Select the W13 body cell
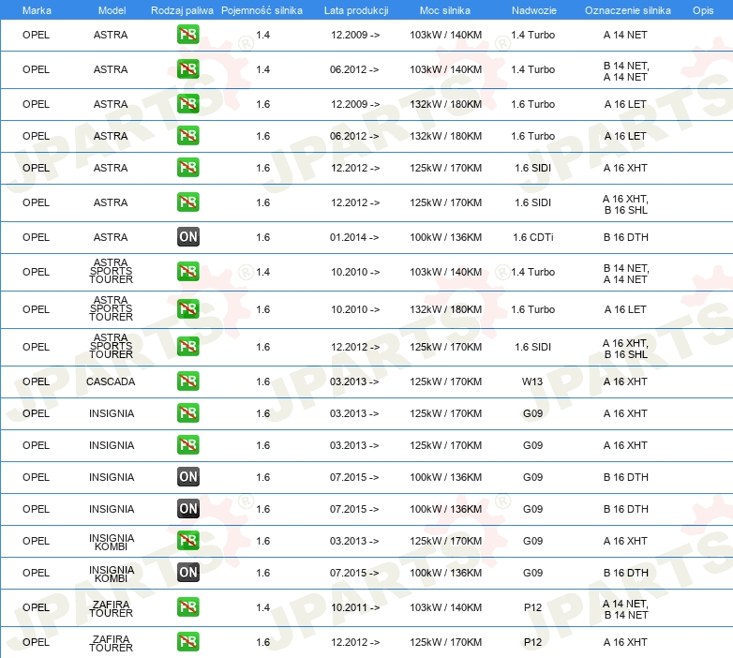 pyautogui.click(x=532, y=381)
